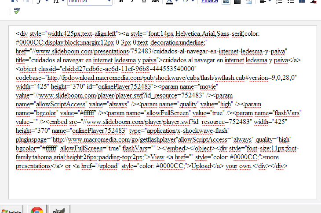The height and width of the screenshot is (213, 321).
Task: Click "#0000CC" at the start of line two
Action: tap(29, 42)
